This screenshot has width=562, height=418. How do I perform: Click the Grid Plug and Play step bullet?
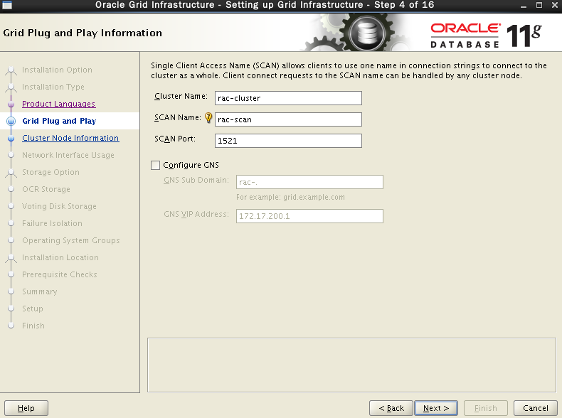pos(11,122)
